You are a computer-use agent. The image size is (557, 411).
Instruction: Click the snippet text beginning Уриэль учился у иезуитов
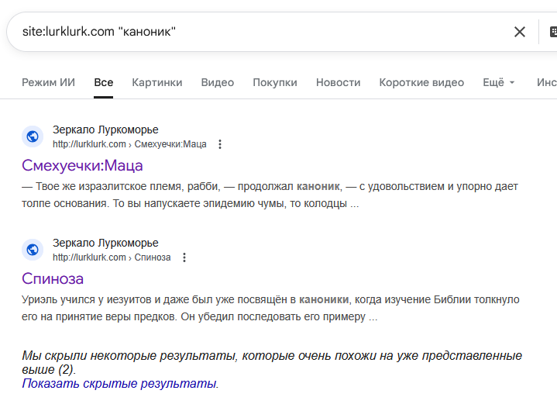(x=270, y=308)
